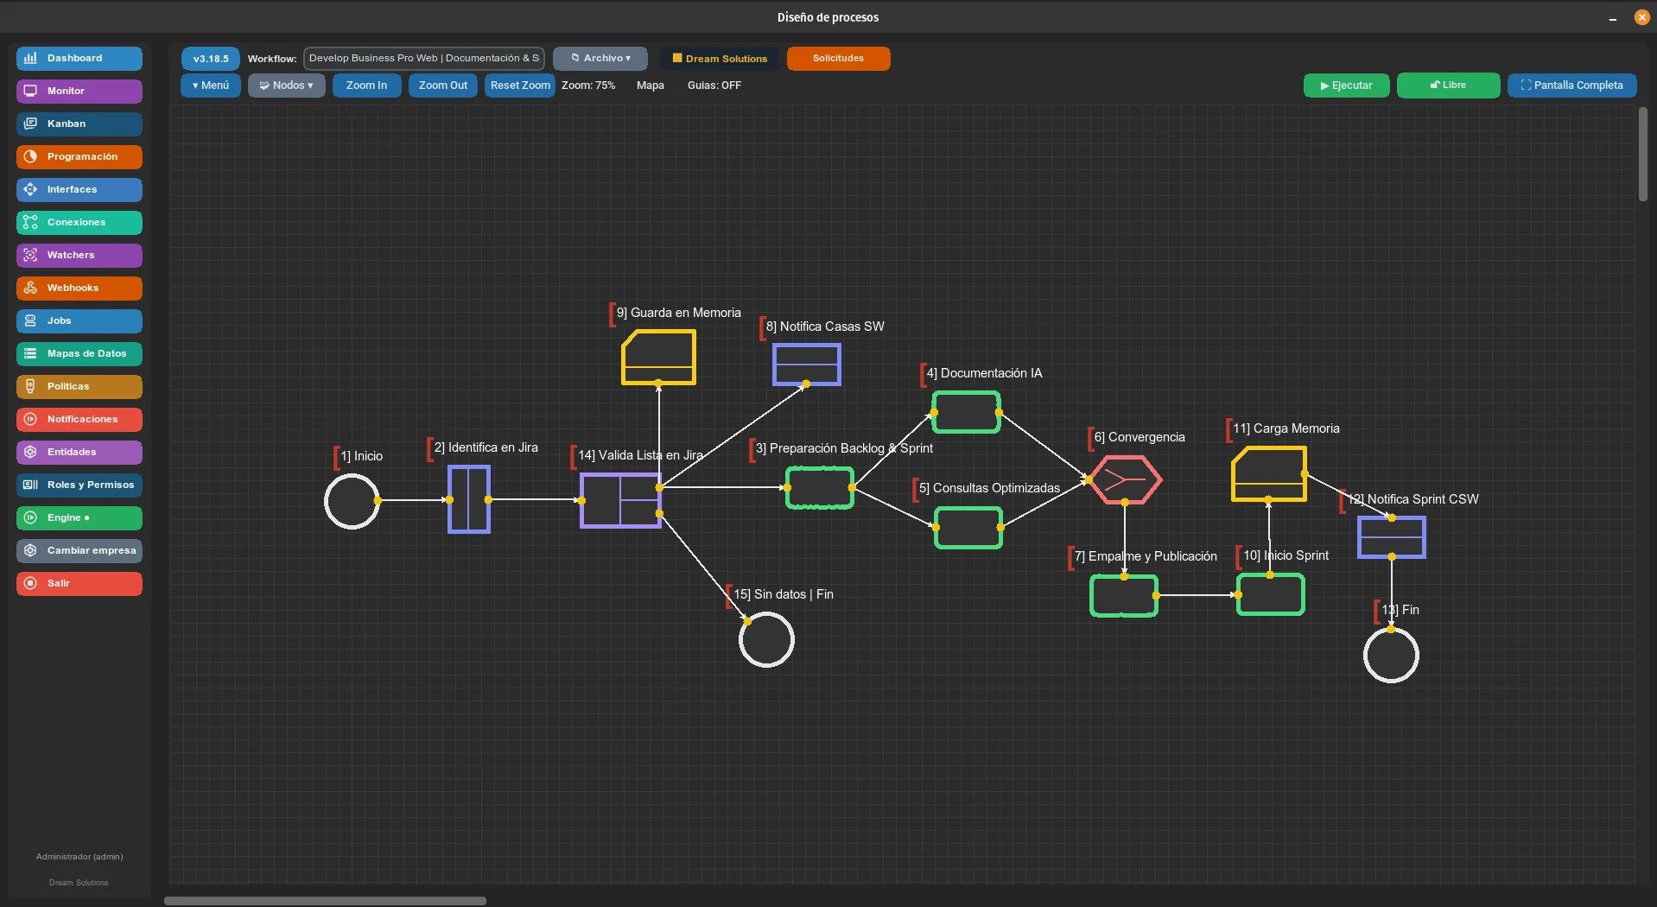Viewport: 1657px width, 907px height.
Task: Open Notificaciones in the sidebar
Action: click(79, 419)
